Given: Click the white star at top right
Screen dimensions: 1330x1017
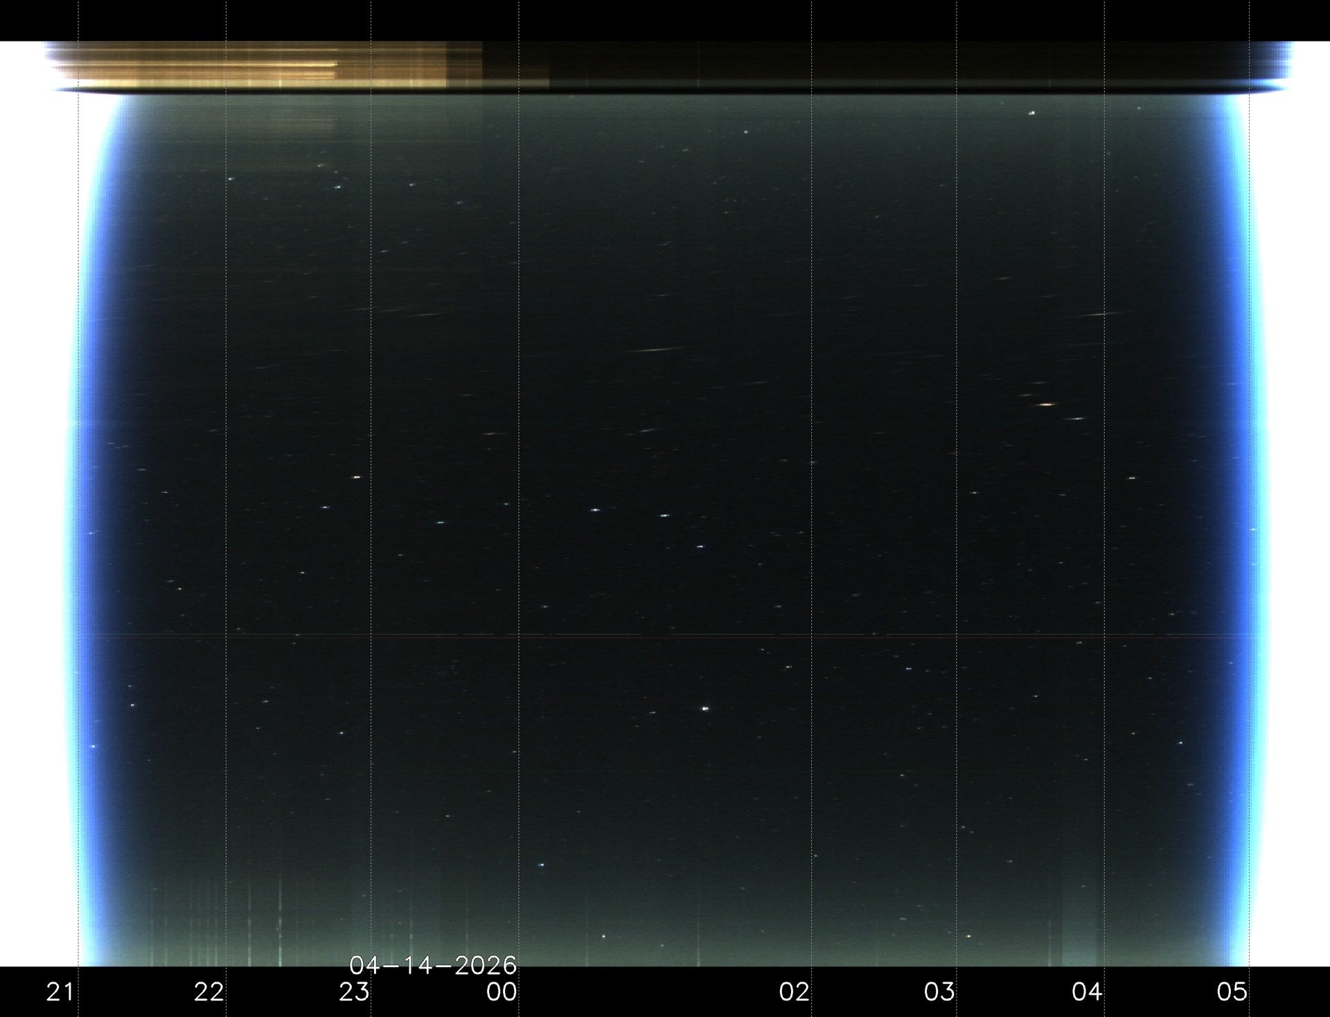Looking at the screenshot, I should click(1032, 112).
